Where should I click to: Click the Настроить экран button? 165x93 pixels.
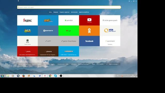[115, 59]
